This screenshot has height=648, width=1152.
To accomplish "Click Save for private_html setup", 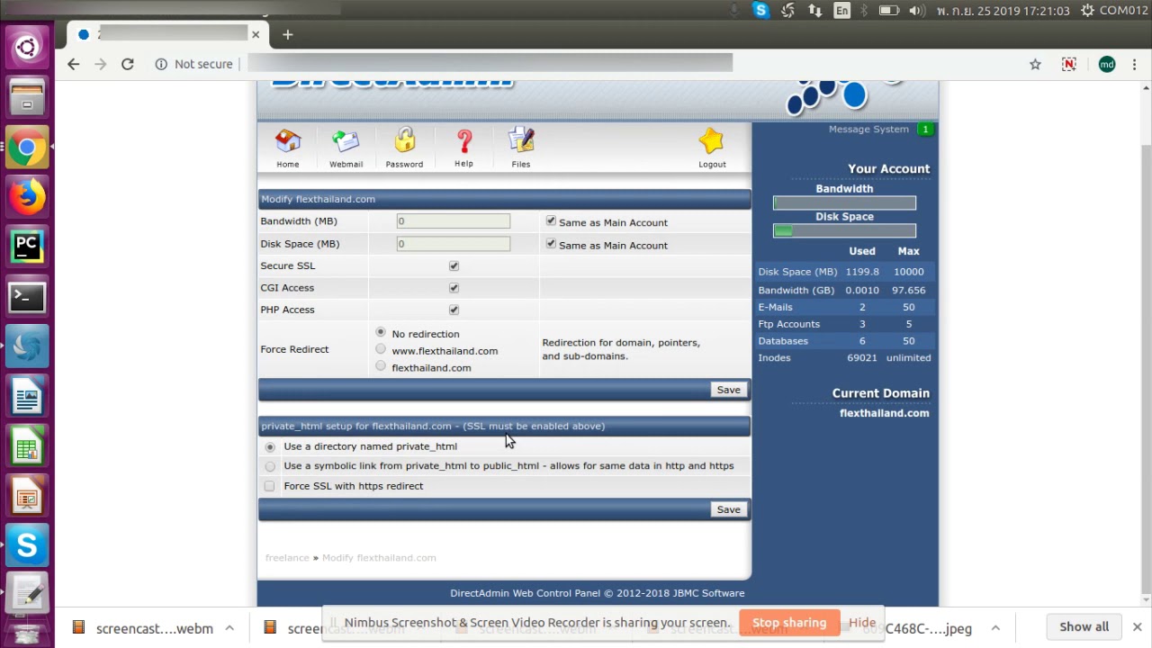I will tap(728, 509).
